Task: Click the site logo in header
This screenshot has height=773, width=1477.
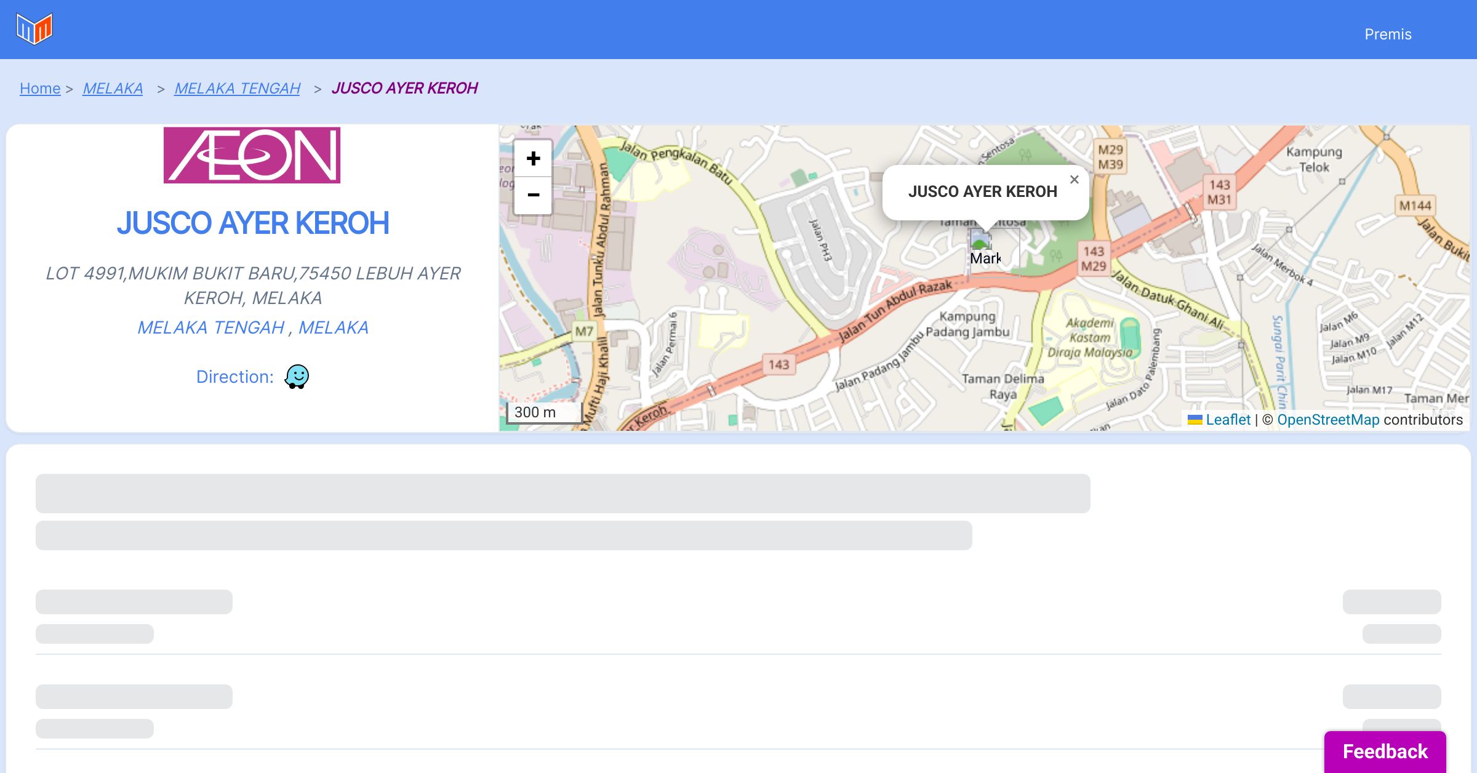Action: coord(34,29)
